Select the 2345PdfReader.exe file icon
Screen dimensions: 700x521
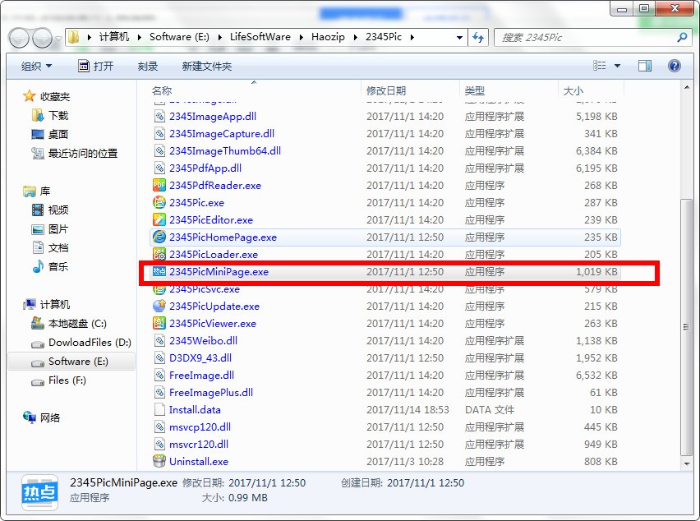(x=159, y=185)
